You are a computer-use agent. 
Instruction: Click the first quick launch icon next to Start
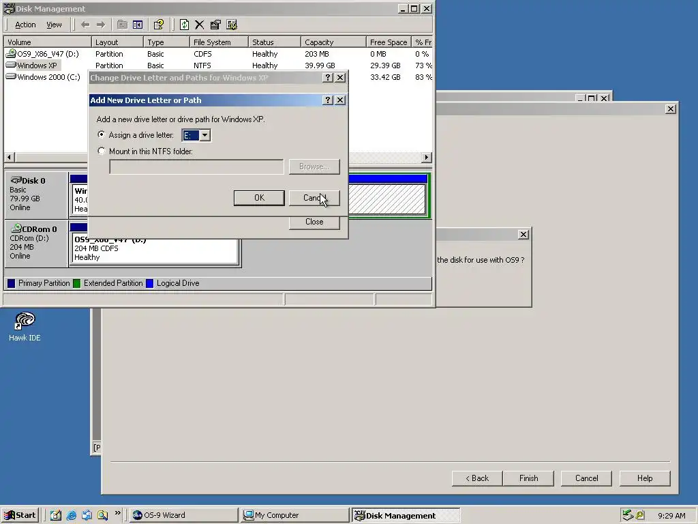(x=56, y=515)
